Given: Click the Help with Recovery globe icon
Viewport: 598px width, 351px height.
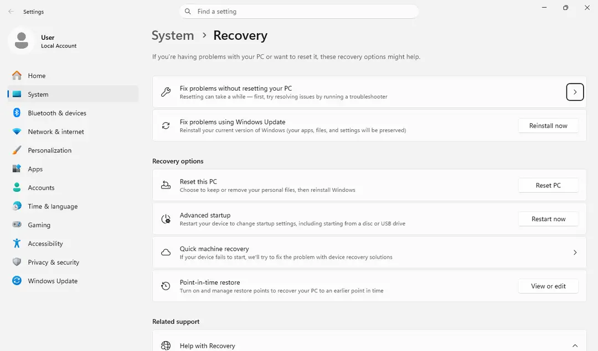Looking at the screenshot, I should tap(166, 345).
